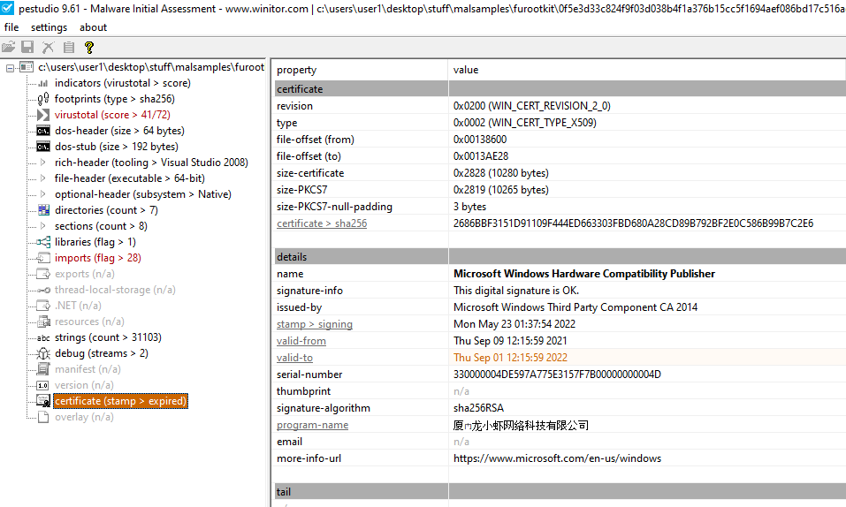This screenshot has width=846, height=507.
Task: Click the close file (X) toolbar icon
Action: pyautogui.click(x=48, y=48)
